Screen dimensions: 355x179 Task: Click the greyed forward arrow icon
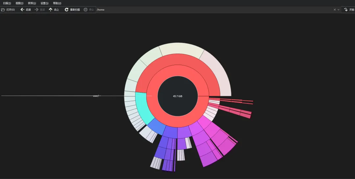36,10
